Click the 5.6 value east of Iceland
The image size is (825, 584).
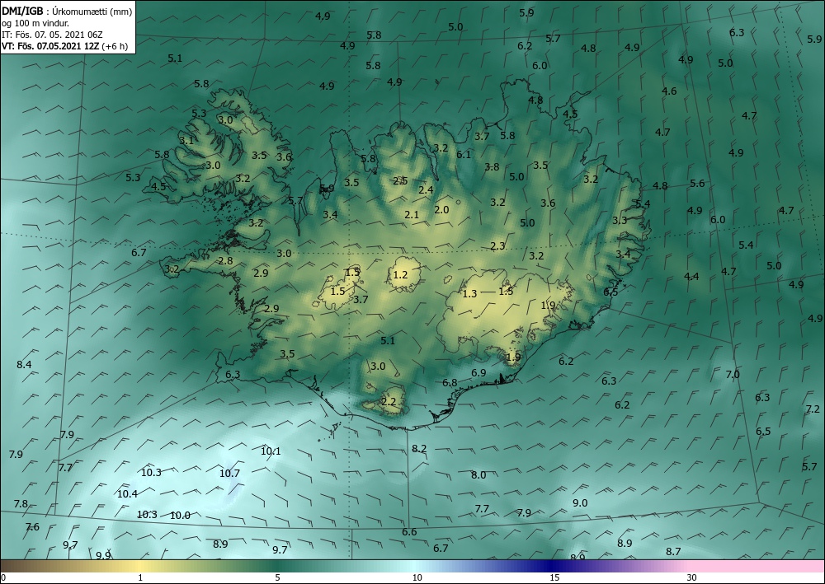pos(697,184)
